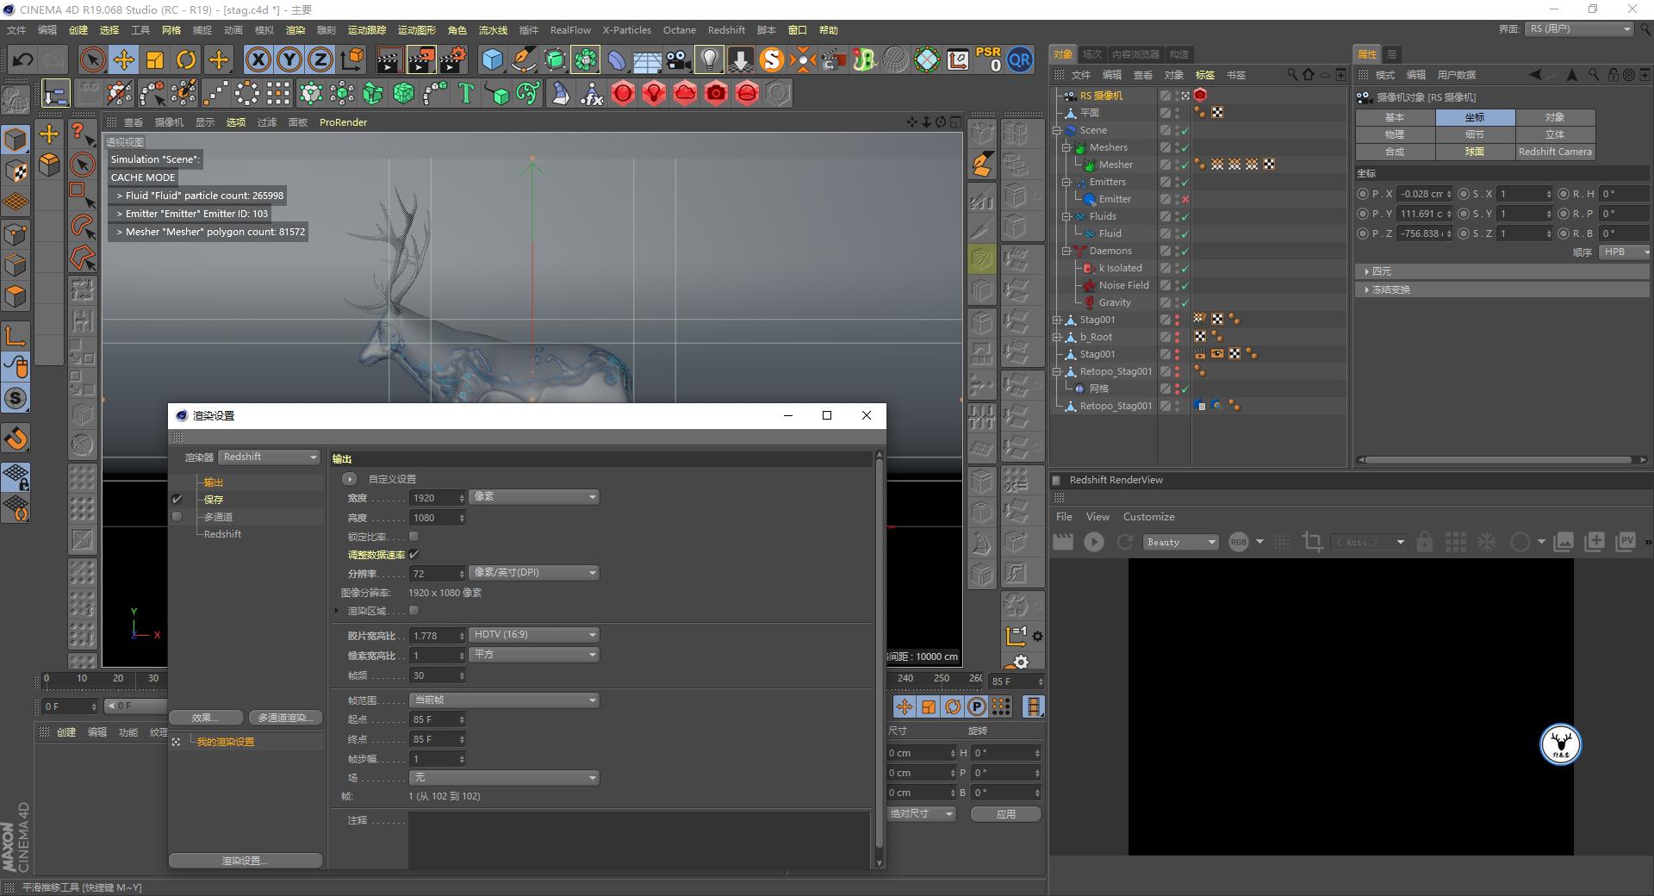
Task: Click the crop icon in Redshift RenderView
Action: (1313, 542)
